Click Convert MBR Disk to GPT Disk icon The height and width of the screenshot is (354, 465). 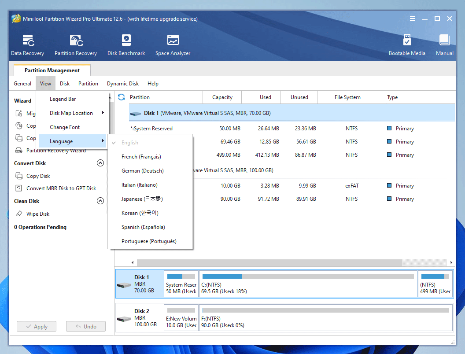[18, 188]
